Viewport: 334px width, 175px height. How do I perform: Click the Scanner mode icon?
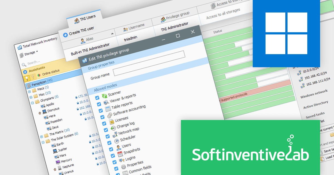104,96
